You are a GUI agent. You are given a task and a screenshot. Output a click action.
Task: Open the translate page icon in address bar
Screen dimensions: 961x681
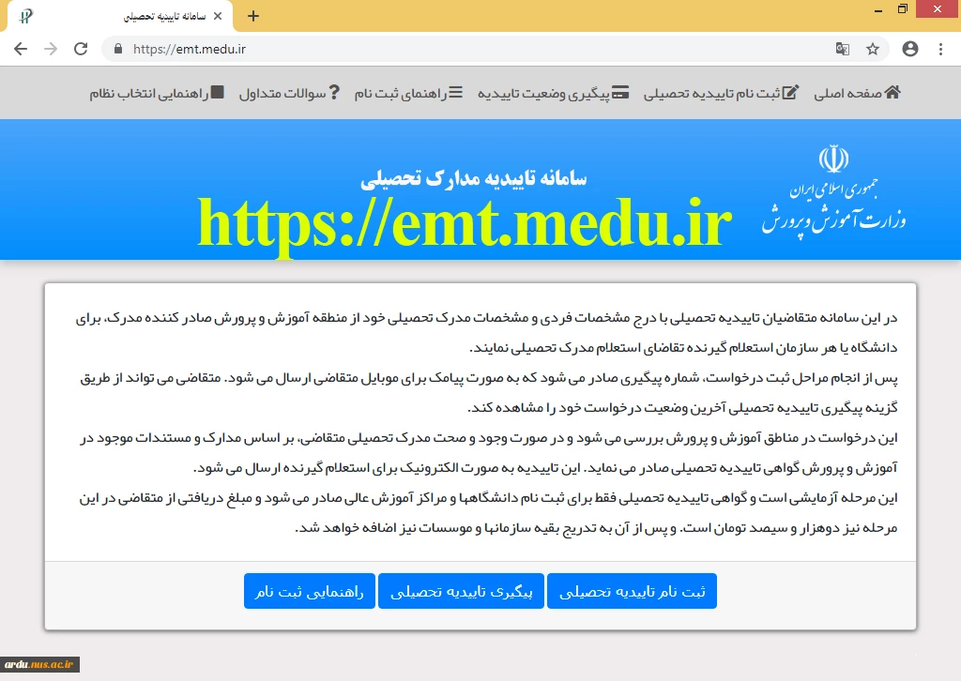843,49
